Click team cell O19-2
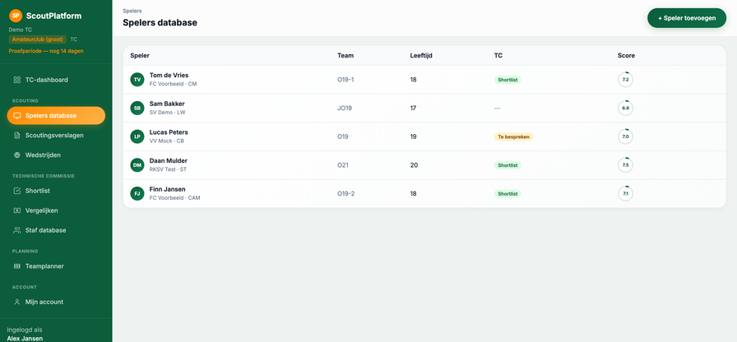The width and height of the screenshot is (737, 342). click(346, 193)
